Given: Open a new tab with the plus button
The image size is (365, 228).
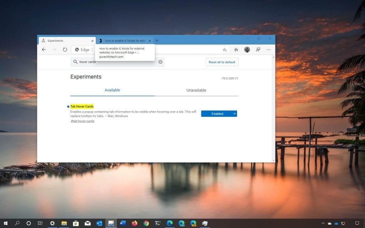Looking at the screenshot, I should [x=157, y=40].
